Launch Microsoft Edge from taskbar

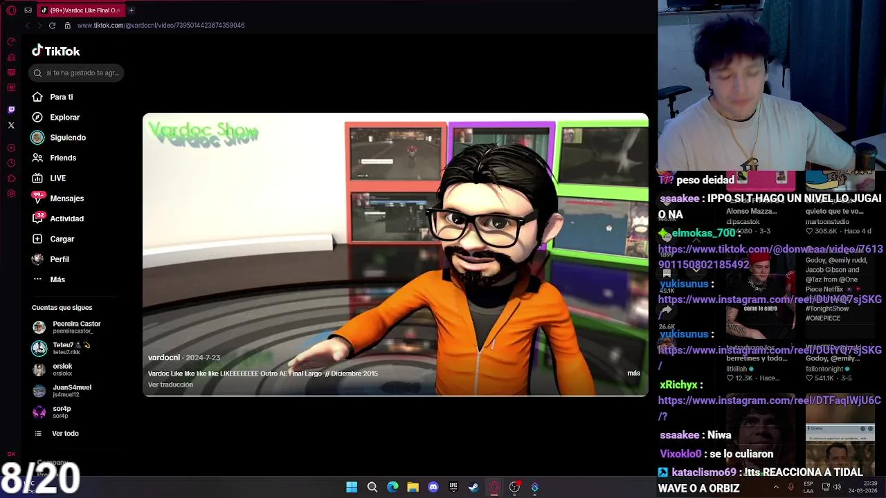(392, 488)
